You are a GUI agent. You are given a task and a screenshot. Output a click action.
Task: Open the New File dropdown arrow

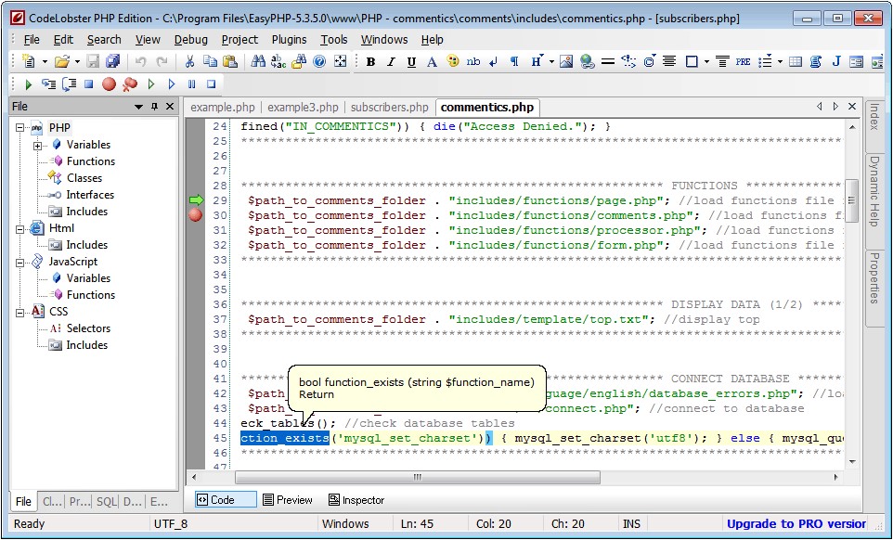44,62
